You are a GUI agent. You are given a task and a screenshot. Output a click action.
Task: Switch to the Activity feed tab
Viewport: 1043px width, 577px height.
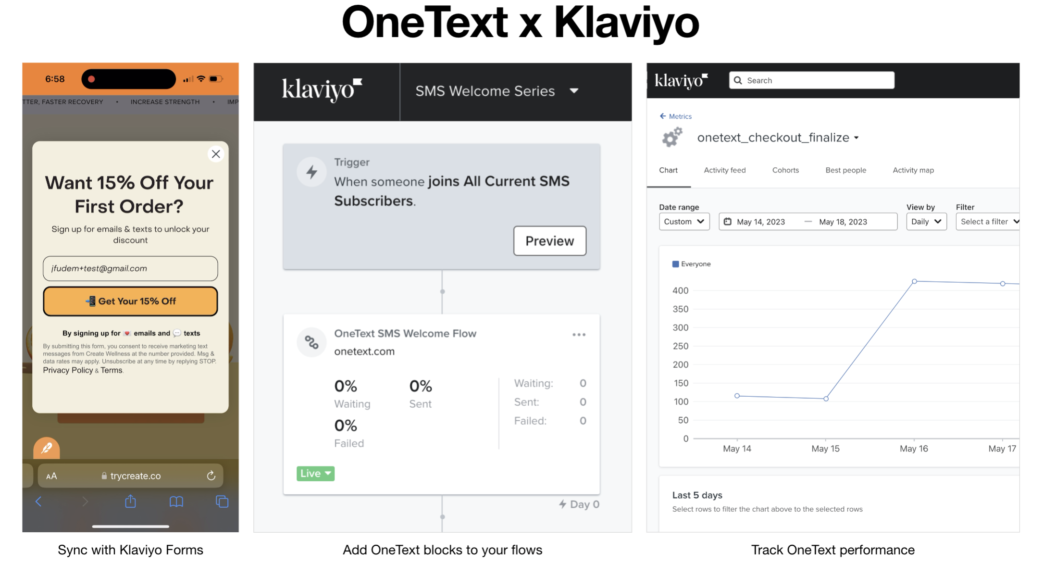[724, 170]
